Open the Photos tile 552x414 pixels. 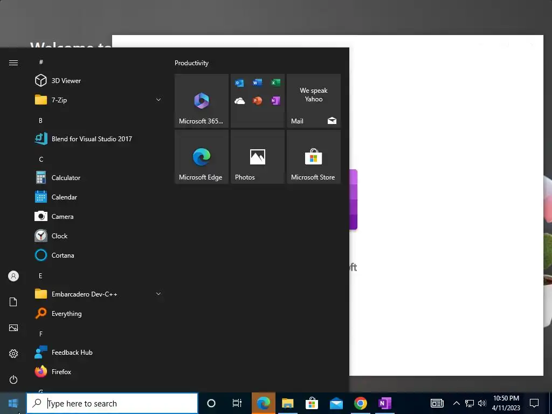click(x=257, y=157)
